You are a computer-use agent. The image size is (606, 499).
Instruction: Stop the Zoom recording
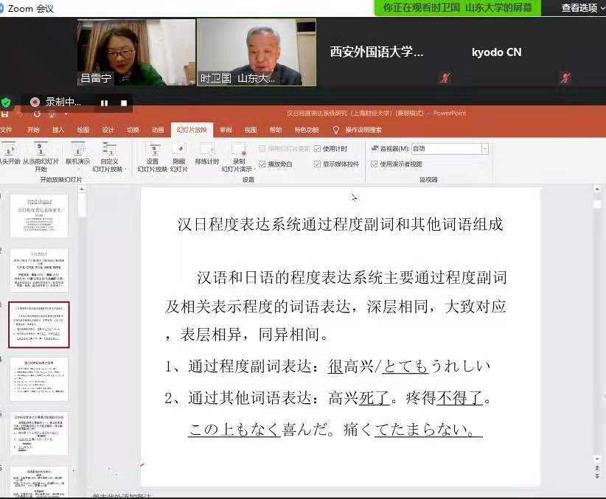(x=124, y=103)
